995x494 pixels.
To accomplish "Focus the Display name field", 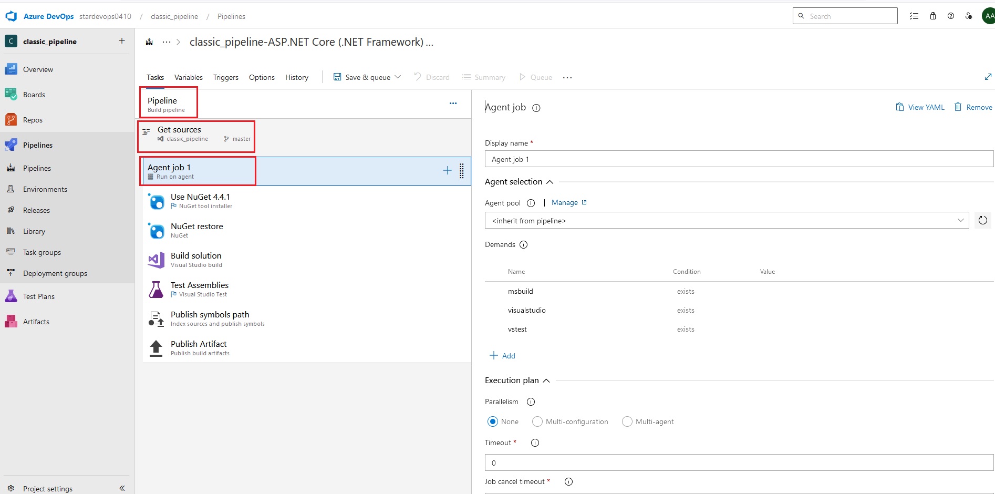I will pyautogui.click(x=739, y=159).
